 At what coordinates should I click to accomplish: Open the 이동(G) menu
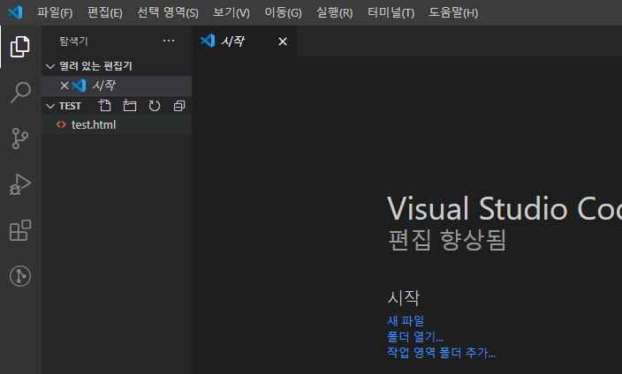284,12
